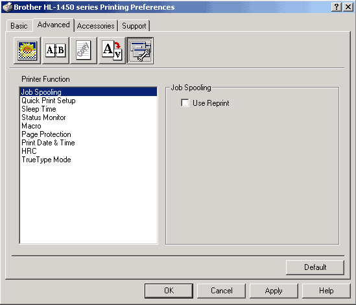
Task: Select the Duplex printing icon
Action: click(55, 51)
